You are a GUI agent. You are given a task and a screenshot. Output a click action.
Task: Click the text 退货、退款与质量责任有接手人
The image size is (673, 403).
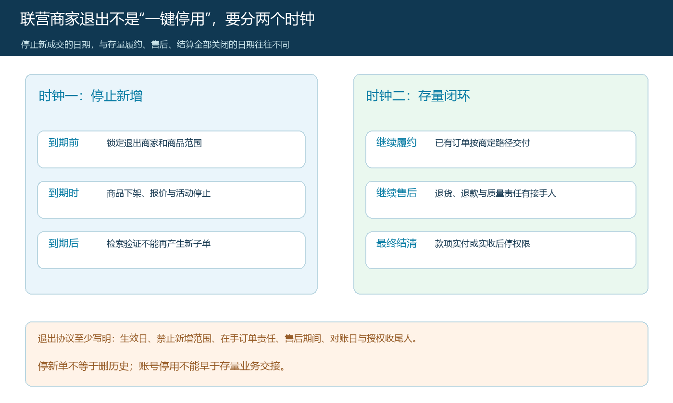[496, 193]
